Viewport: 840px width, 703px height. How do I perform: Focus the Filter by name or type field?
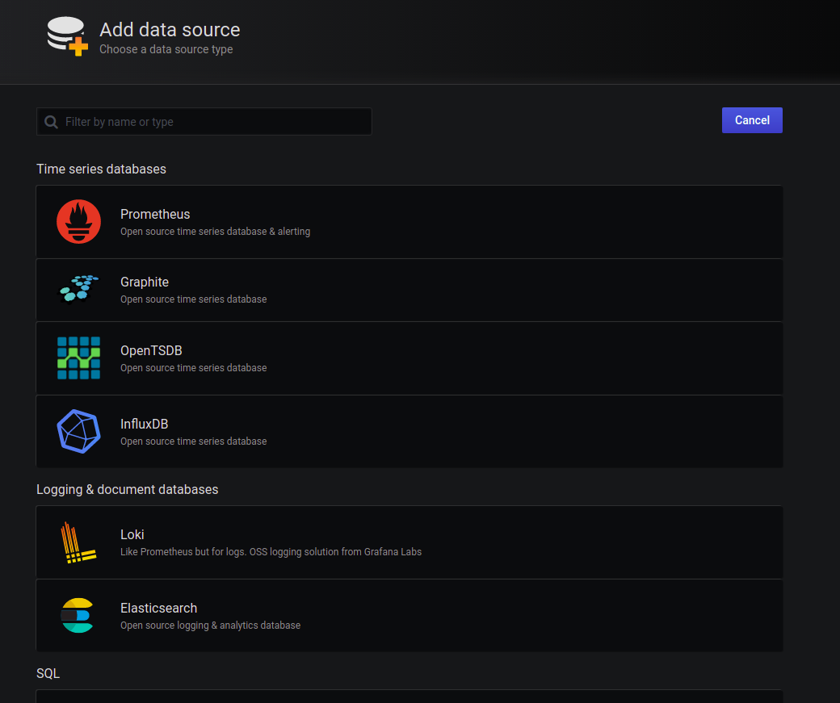click(x=204, y=122)
